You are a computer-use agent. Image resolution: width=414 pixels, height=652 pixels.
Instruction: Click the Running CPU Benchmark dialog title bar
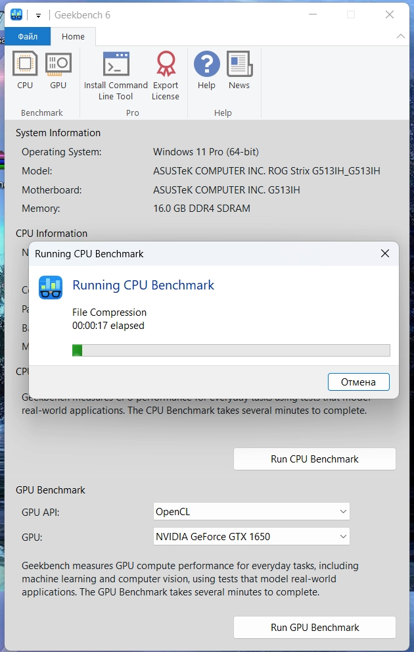197,253
